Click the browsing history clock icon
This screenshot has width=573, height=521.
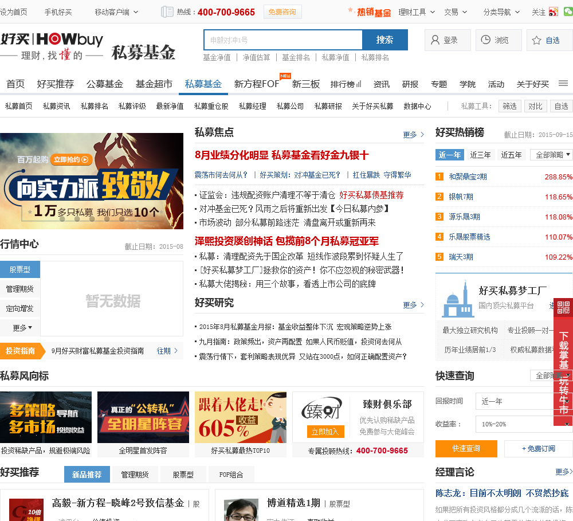(x=485, y=40)
